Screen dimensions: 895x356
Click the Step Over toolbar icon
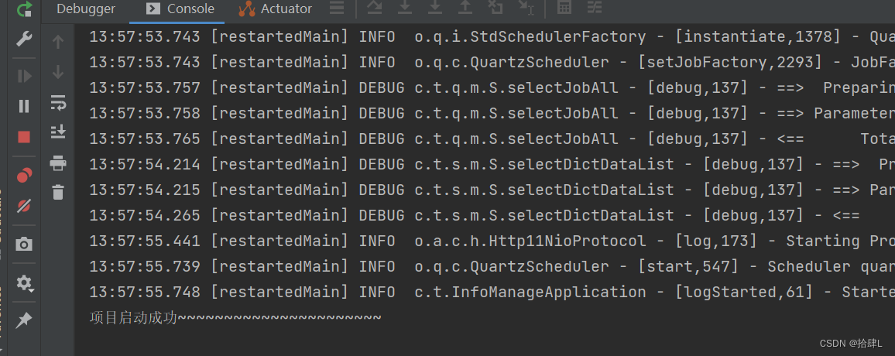pyautogui.click(x=375, y=8)
